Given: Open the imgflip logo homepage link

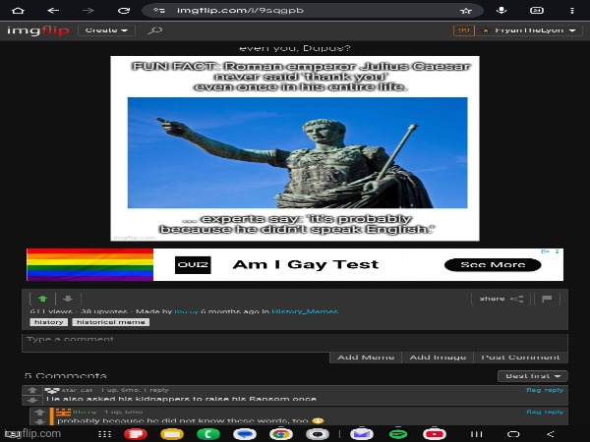Looking at the screenshot, I should (x=38, y=30).
